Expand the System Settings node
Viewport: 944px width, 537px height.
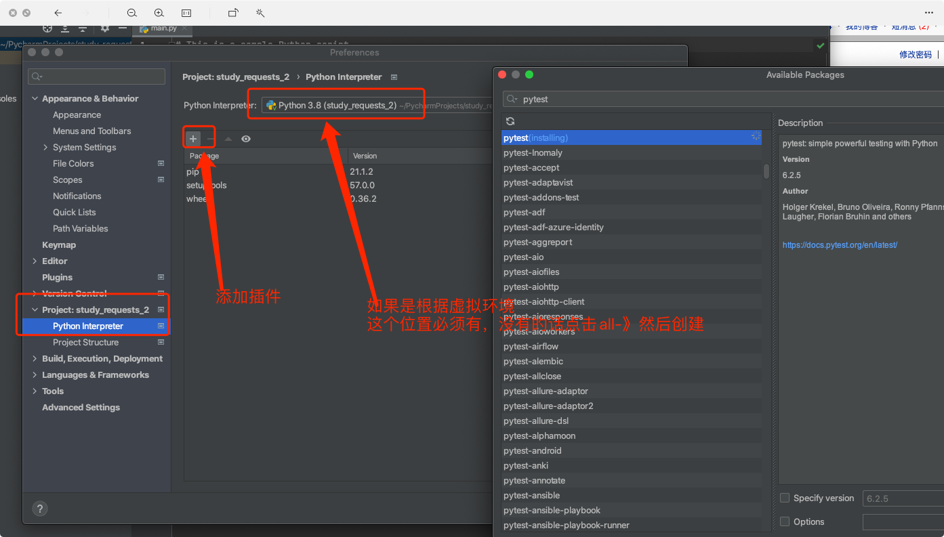pyautogui.click(x=45, y=147)
